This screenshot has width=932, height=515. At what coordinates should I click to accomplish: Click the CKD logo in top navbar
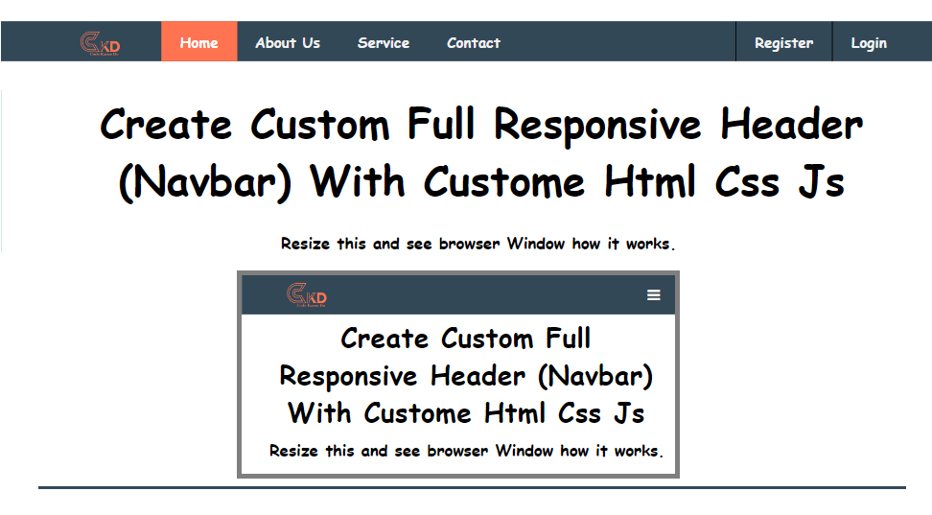click(x=100, y=43)
